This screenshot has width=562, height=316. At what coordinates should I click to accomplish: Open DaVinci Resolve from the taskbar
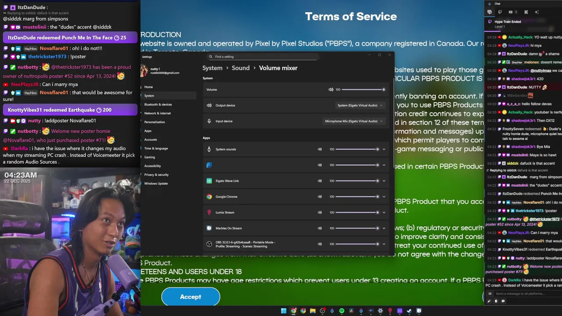[351, 311]
